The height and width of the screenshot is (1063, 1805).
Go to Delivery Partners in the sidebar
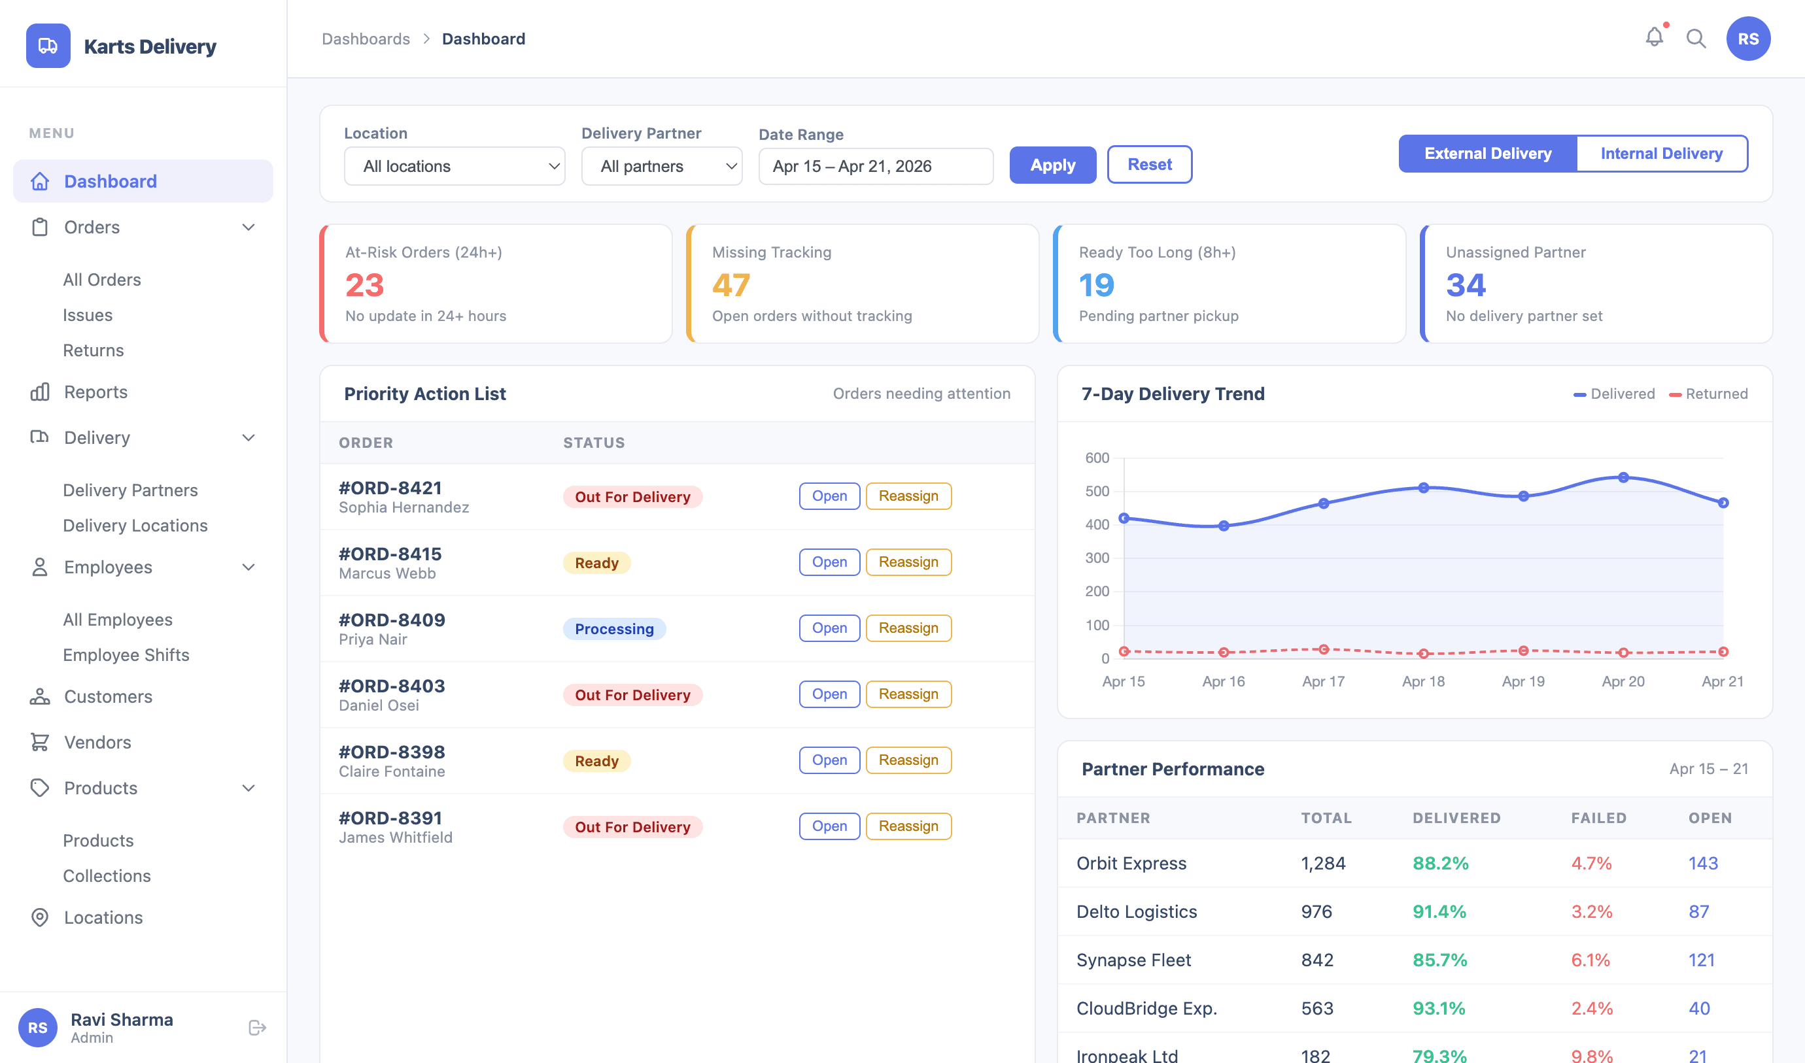tap(130, 490)
